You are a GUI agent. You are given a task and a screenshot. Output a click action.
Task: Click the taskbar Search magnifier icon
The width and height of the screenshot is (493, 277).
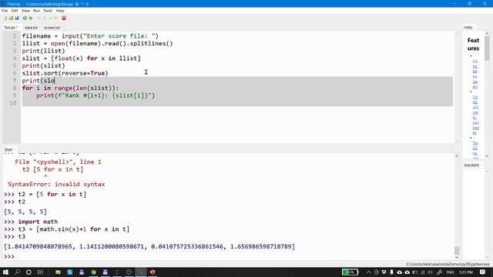coord(17,272)
